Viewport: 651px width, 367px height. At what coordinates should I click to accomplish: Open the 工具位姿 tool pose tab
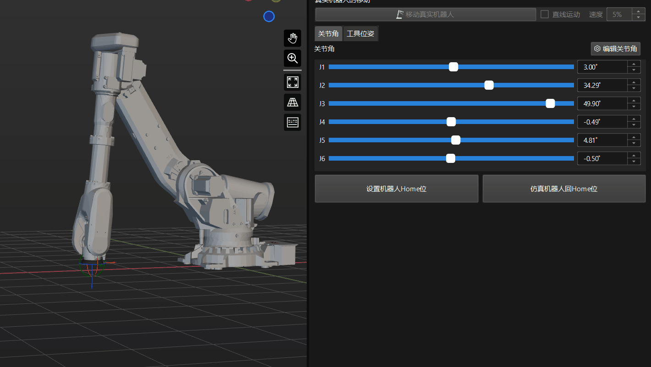click(360, 34)
